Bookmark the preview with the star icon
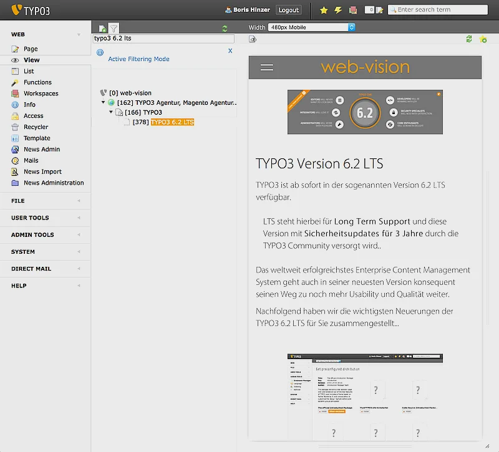The image size is (499, 452). click(482, 39)
